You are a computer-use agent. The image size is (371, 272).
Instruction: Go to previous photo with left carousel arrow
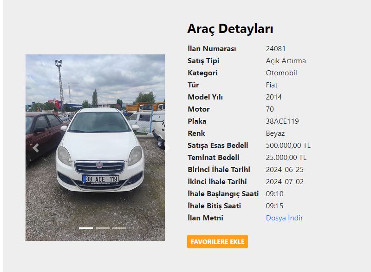click(36, 148)
